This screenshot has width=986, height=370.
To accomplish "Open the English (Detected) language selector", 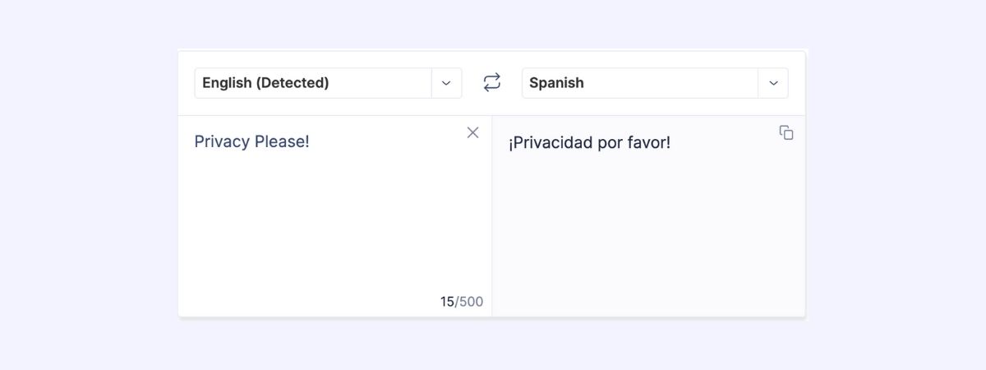I will (312, 83).
